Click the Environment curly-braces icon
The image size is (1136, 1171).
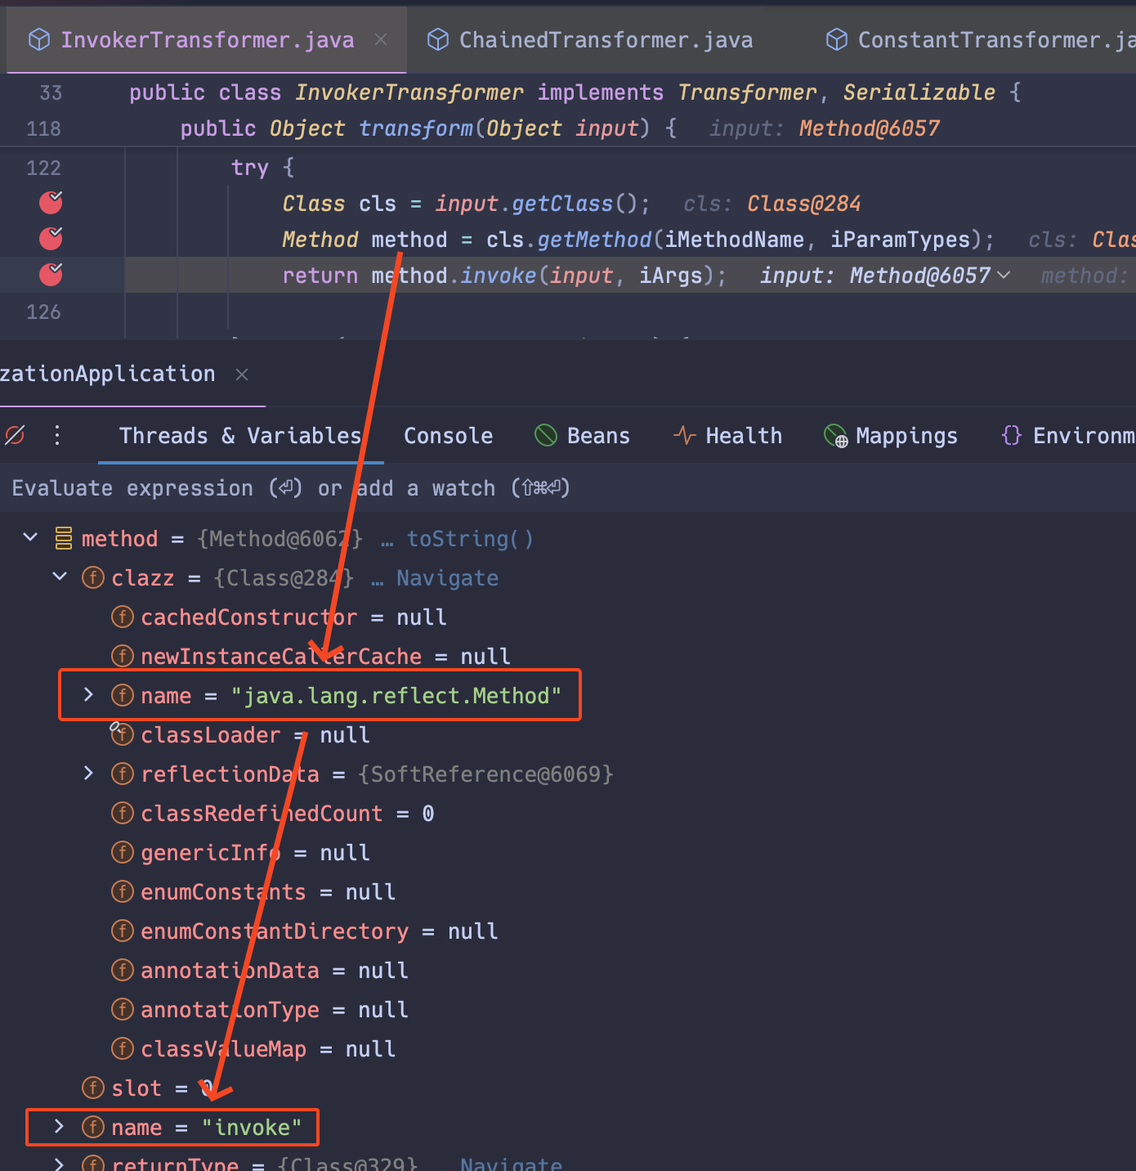[x=1012, y=435]
